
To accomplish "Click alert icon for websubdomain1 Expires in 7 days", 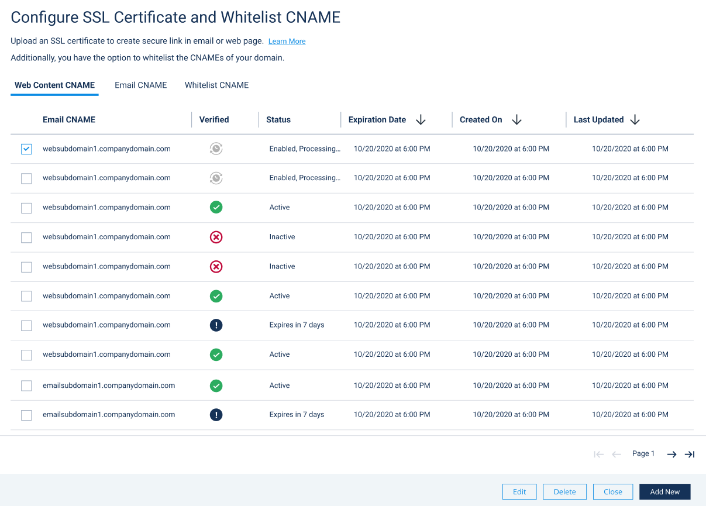I will pos(216,325).
